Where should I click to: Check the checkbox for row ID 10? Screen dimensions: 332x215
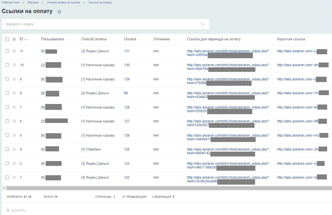tap(7, 65)
